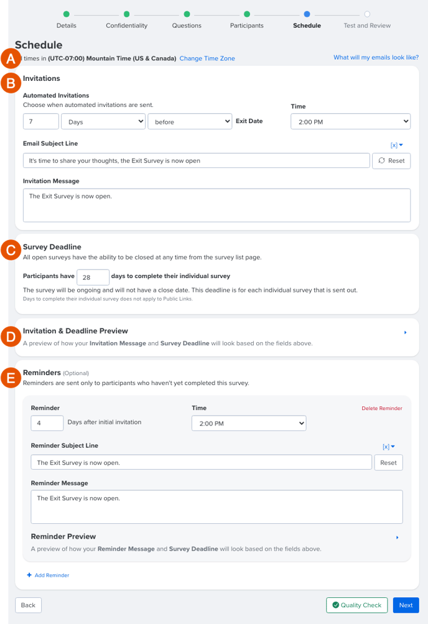Expand the Reminder Preview arrow
Viewport: 428px width, 624px height.
tap(397, 538)
